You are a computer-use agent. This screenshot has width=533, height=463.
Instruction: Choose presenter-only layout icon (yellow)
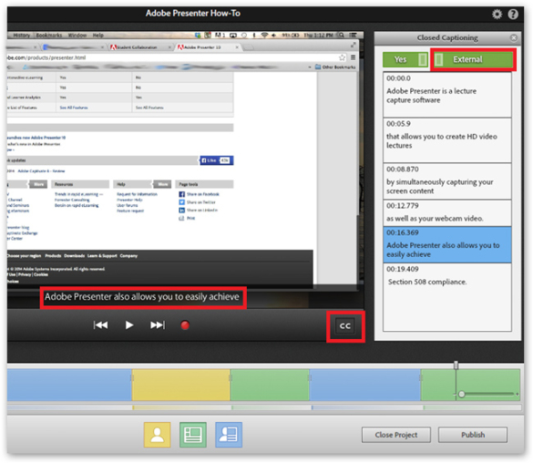pyautogui.click(x=157, y=435)
